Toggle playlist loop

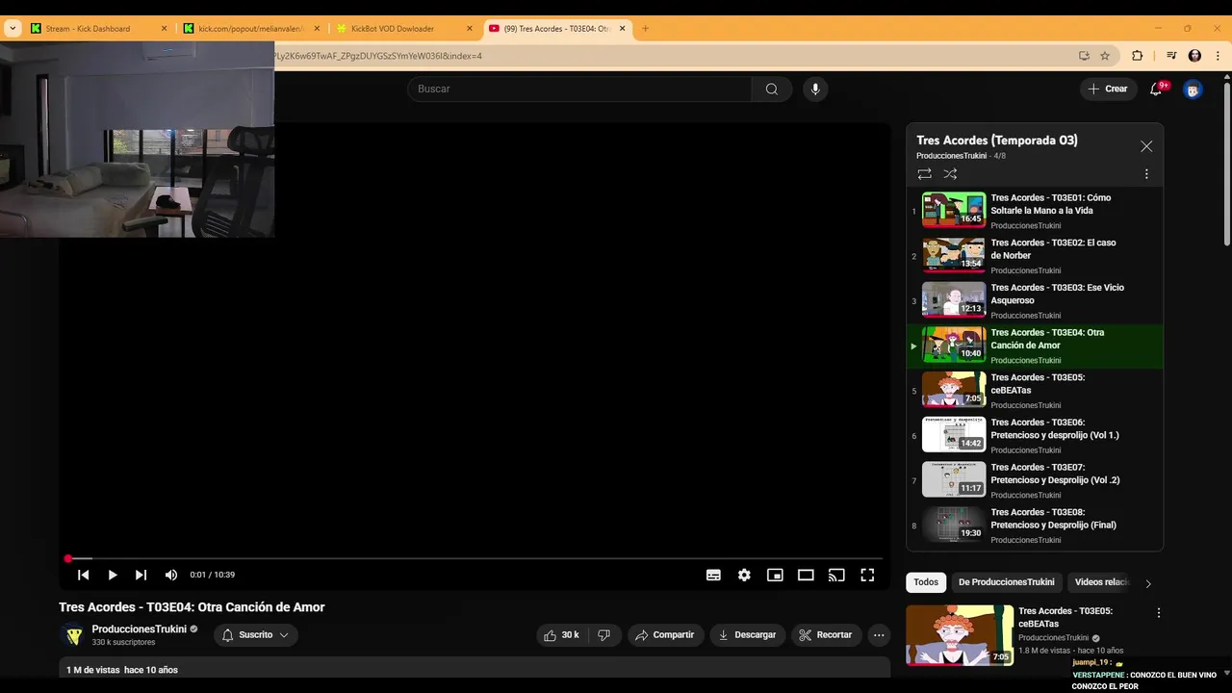coord(924,174)
